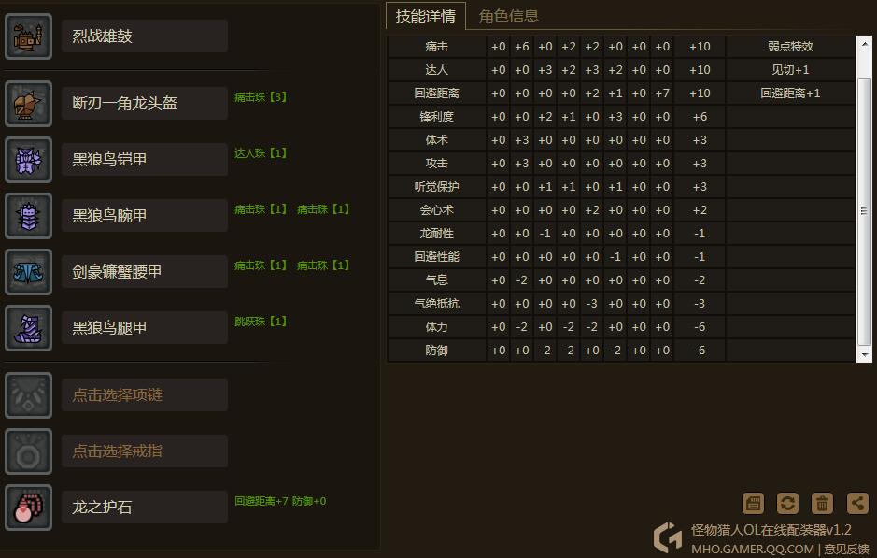Click the 回避距离+1 activated skill cell
Screen dimensions: 877x558
pyautogui.click(x=790, y=93)
